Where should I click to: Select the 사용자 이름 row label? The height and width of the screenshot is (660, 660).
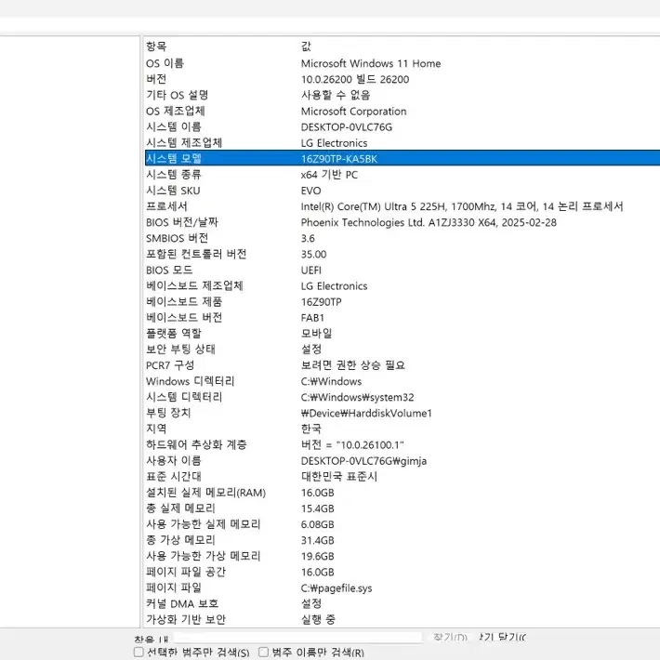pyautogui.click(x=174, y=461)
